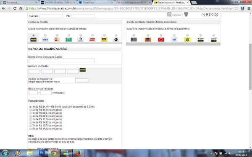The height and width of the screenshot is (157, 252).
Task: Focus the first card number box
Action: [34, 71]
